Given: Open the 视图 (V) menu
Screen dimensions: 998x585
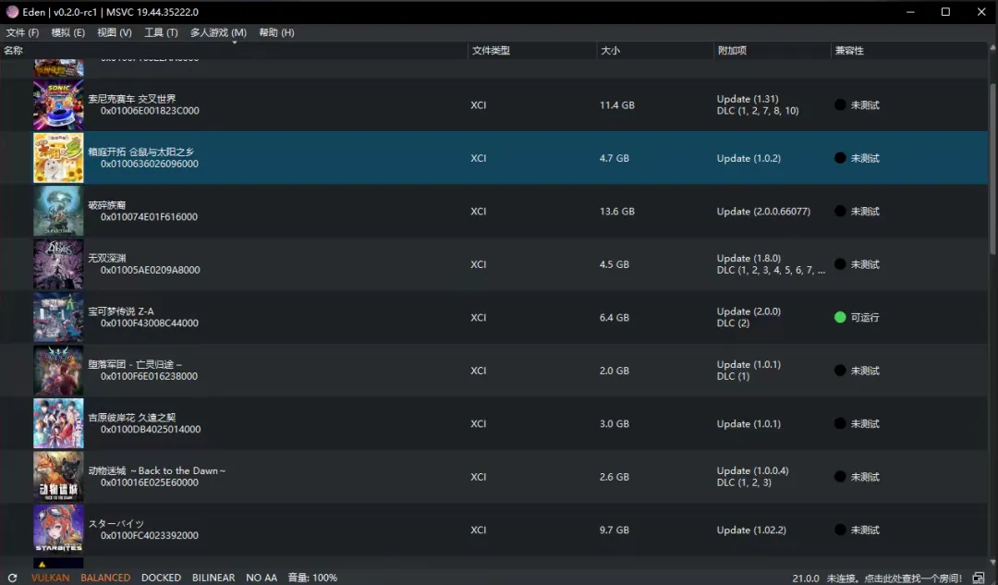Looking at the screenshot, I should pyautogui.click(x=115, y=32).
